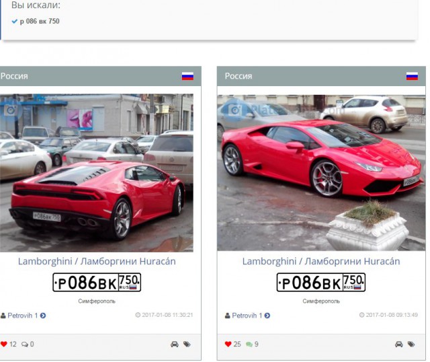Open the rear-view red Lamborghini photo
Image resolution: width=430 pixels, height=362 pixels.
(97, 173)
